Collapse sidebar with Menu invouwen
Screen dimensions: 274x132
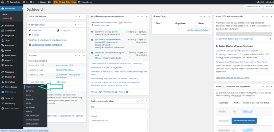tap(12, 108)
